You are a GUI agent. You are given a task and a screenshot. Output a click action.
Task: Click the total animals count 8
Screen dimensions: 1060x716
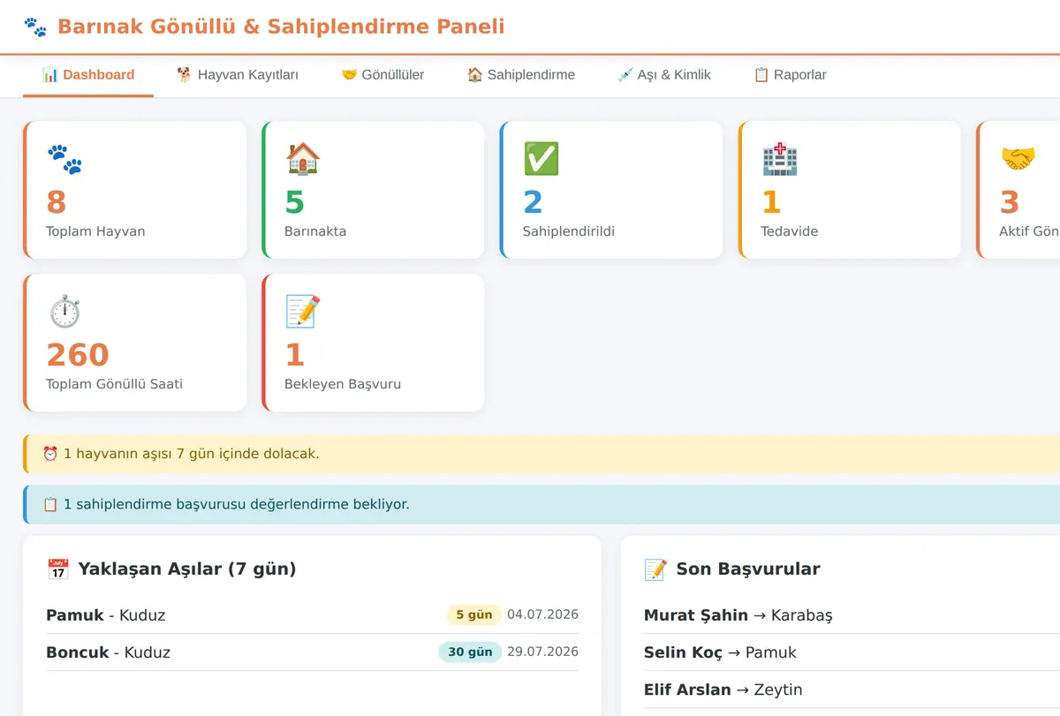coord(57,202)
